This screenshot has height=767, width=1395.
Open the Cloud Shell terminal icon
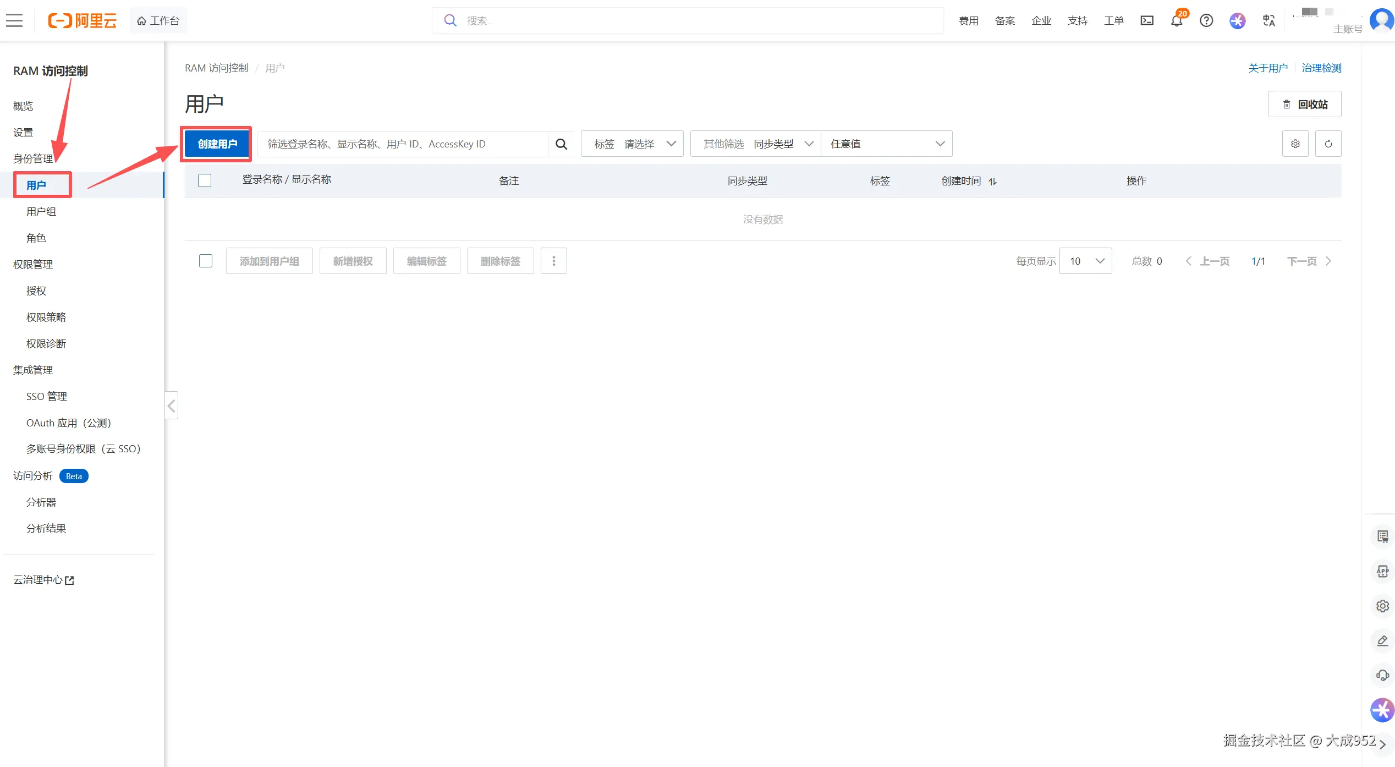(x=1147, y=21)
